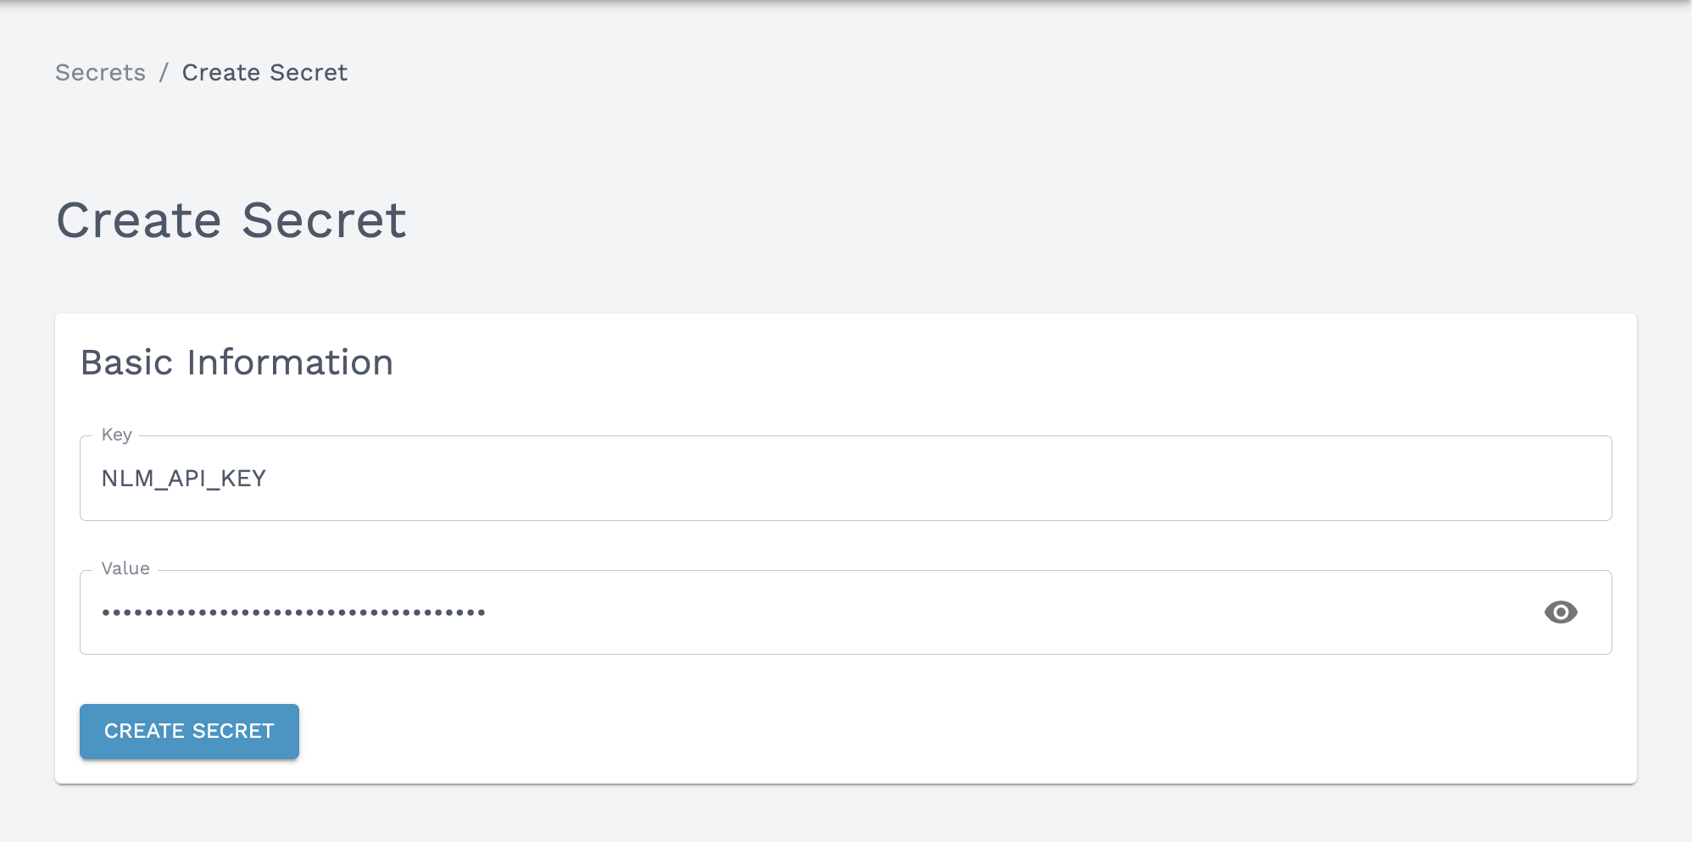Click the masked dots in Value field

(292, 612)
